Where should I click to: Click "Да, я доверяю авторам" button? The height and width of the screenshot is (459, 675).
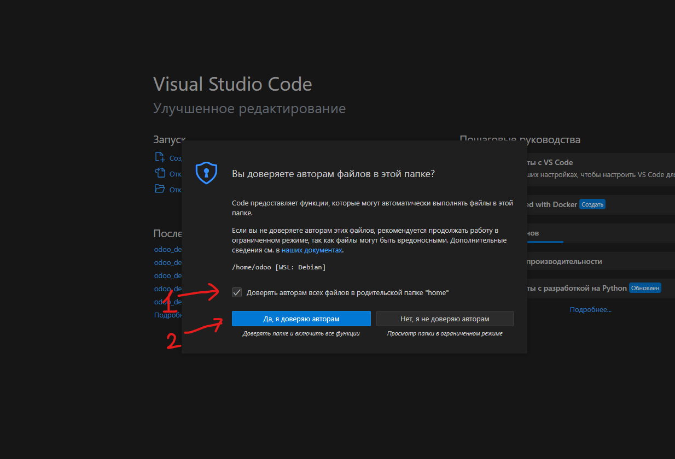pos(301,319)
